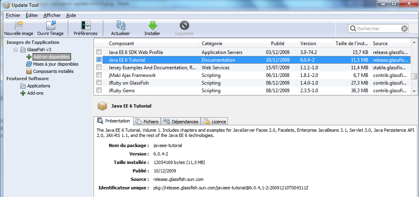The height and width of the screenshot is (197, 419).
Task: Uncheck the Java EE 6 Tutorial checkbox
Action: 99,60
